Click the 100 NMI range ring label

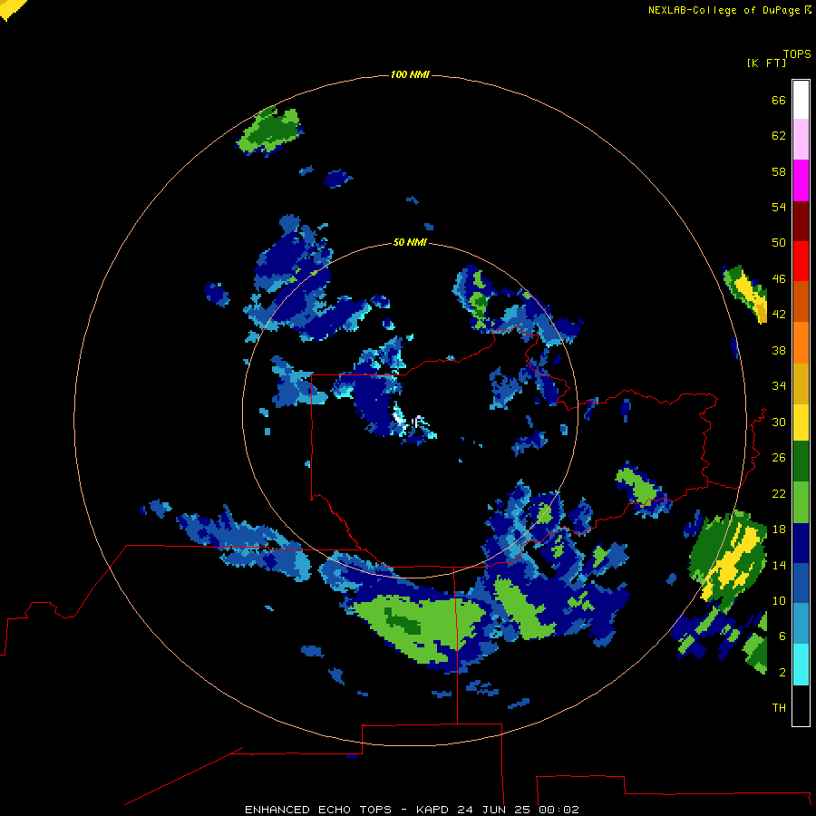coord(410,75)
